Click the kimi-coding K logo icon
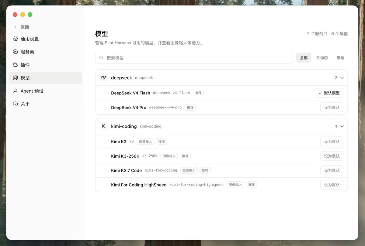365x246 pixels. [x=104, y=126]
